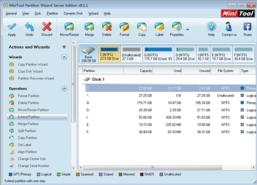Choose Merge Partition in Operations
This screenshot has height=185, width=257.
(x=28, y=124)
